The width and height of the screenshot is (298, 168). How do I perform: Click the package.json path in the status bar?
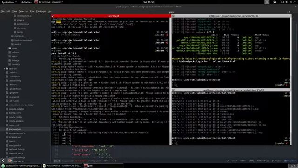tap(95, 161)
